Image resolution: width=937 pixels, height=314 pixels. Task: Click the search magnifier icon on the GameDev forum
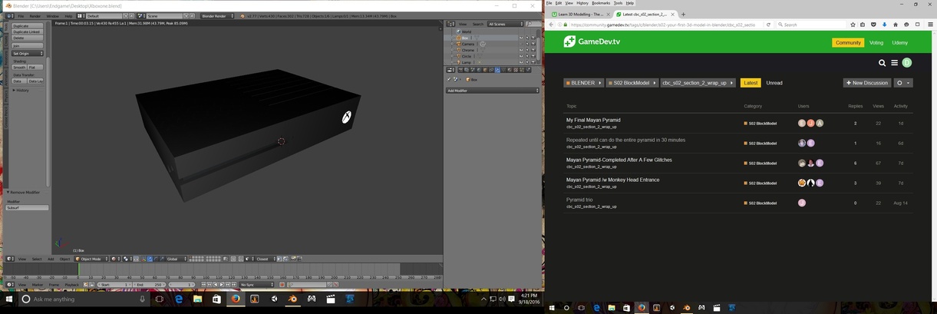(x=883, y=63)
